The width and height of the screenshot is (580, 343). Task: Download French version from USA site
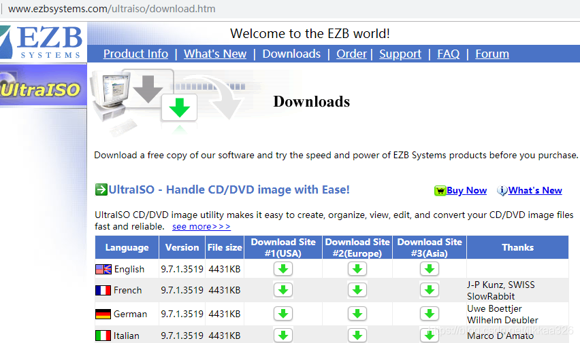(x=283, y=290)
